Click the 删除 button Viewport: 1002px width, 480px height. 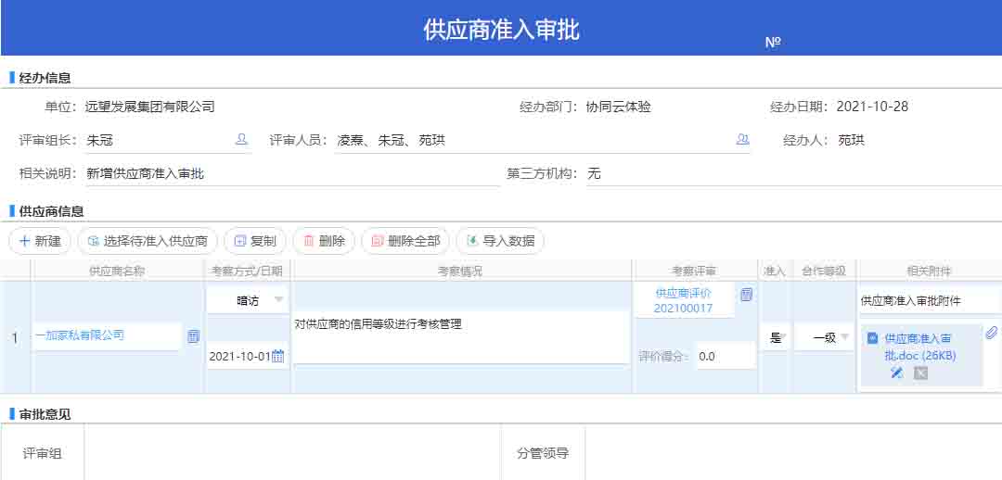click(x=324, y=241)
